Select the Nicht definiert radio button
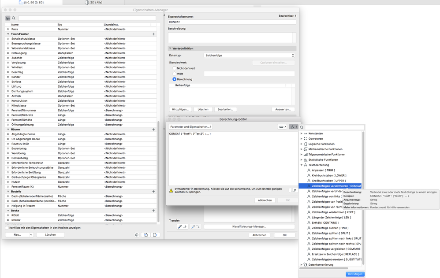The height and width of the screenshot is (278, 440). point(174,68)
